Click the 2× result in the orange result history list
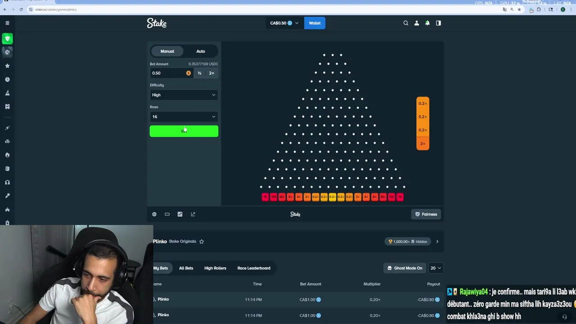The image size is (576, 324). (423, 144)
